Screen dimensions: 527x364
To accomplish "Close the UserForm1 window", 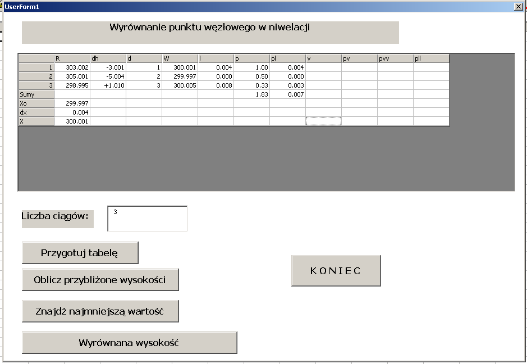I will (x=518, y=6).
